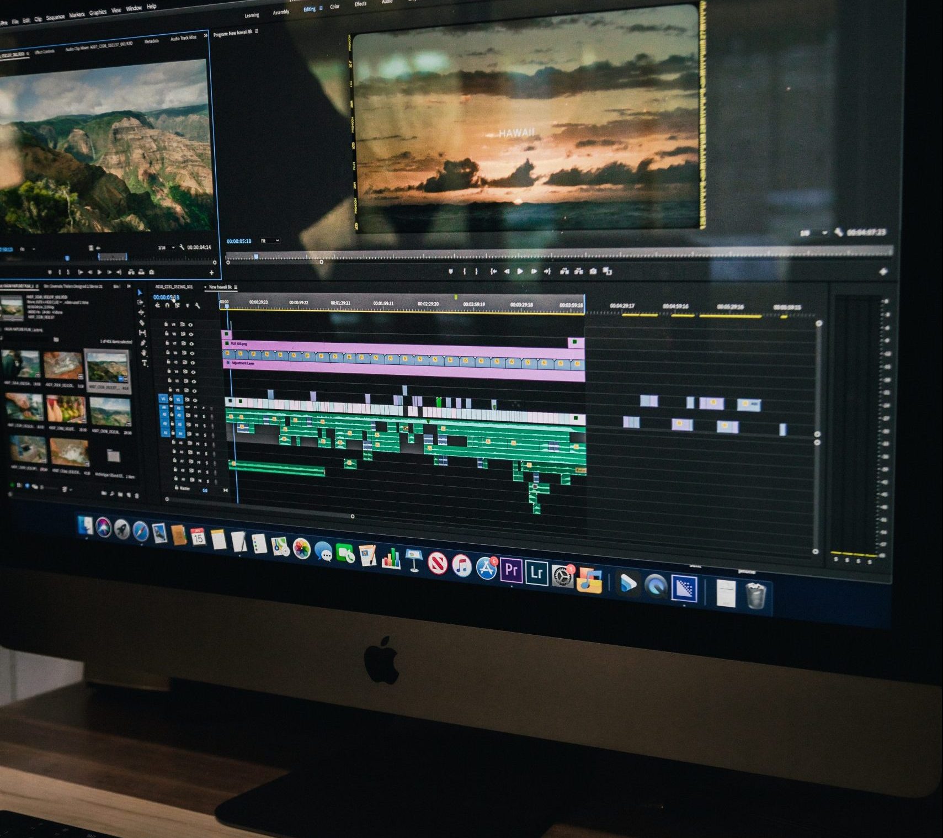This screenshot has height=838, width=943.
Task: Select the Track Select Forward tool
Action: [140, 302]
